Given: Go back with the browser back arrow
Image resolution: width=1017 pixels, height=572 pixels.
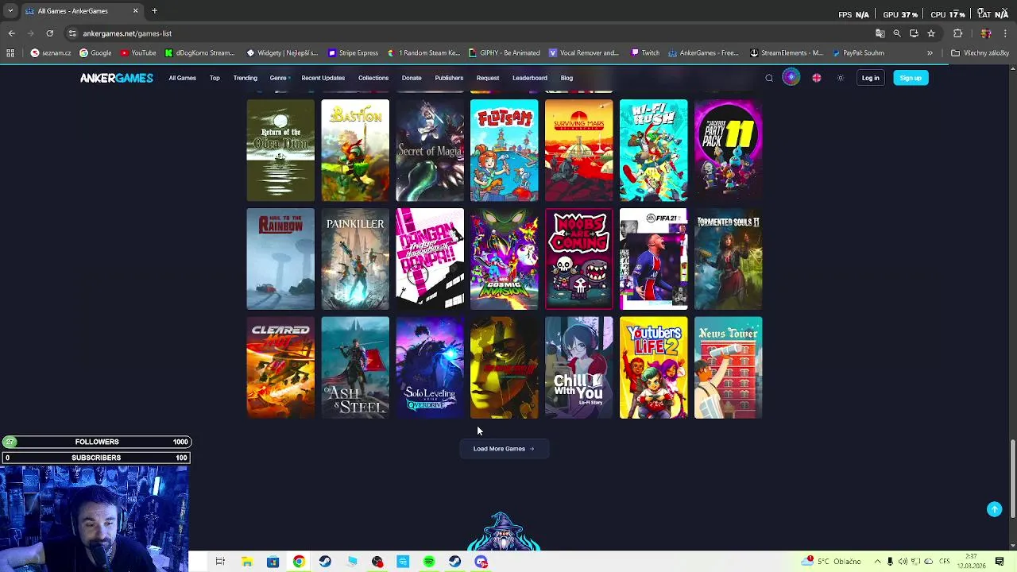Looking at the screenshot, I should (x=11, y=33).
